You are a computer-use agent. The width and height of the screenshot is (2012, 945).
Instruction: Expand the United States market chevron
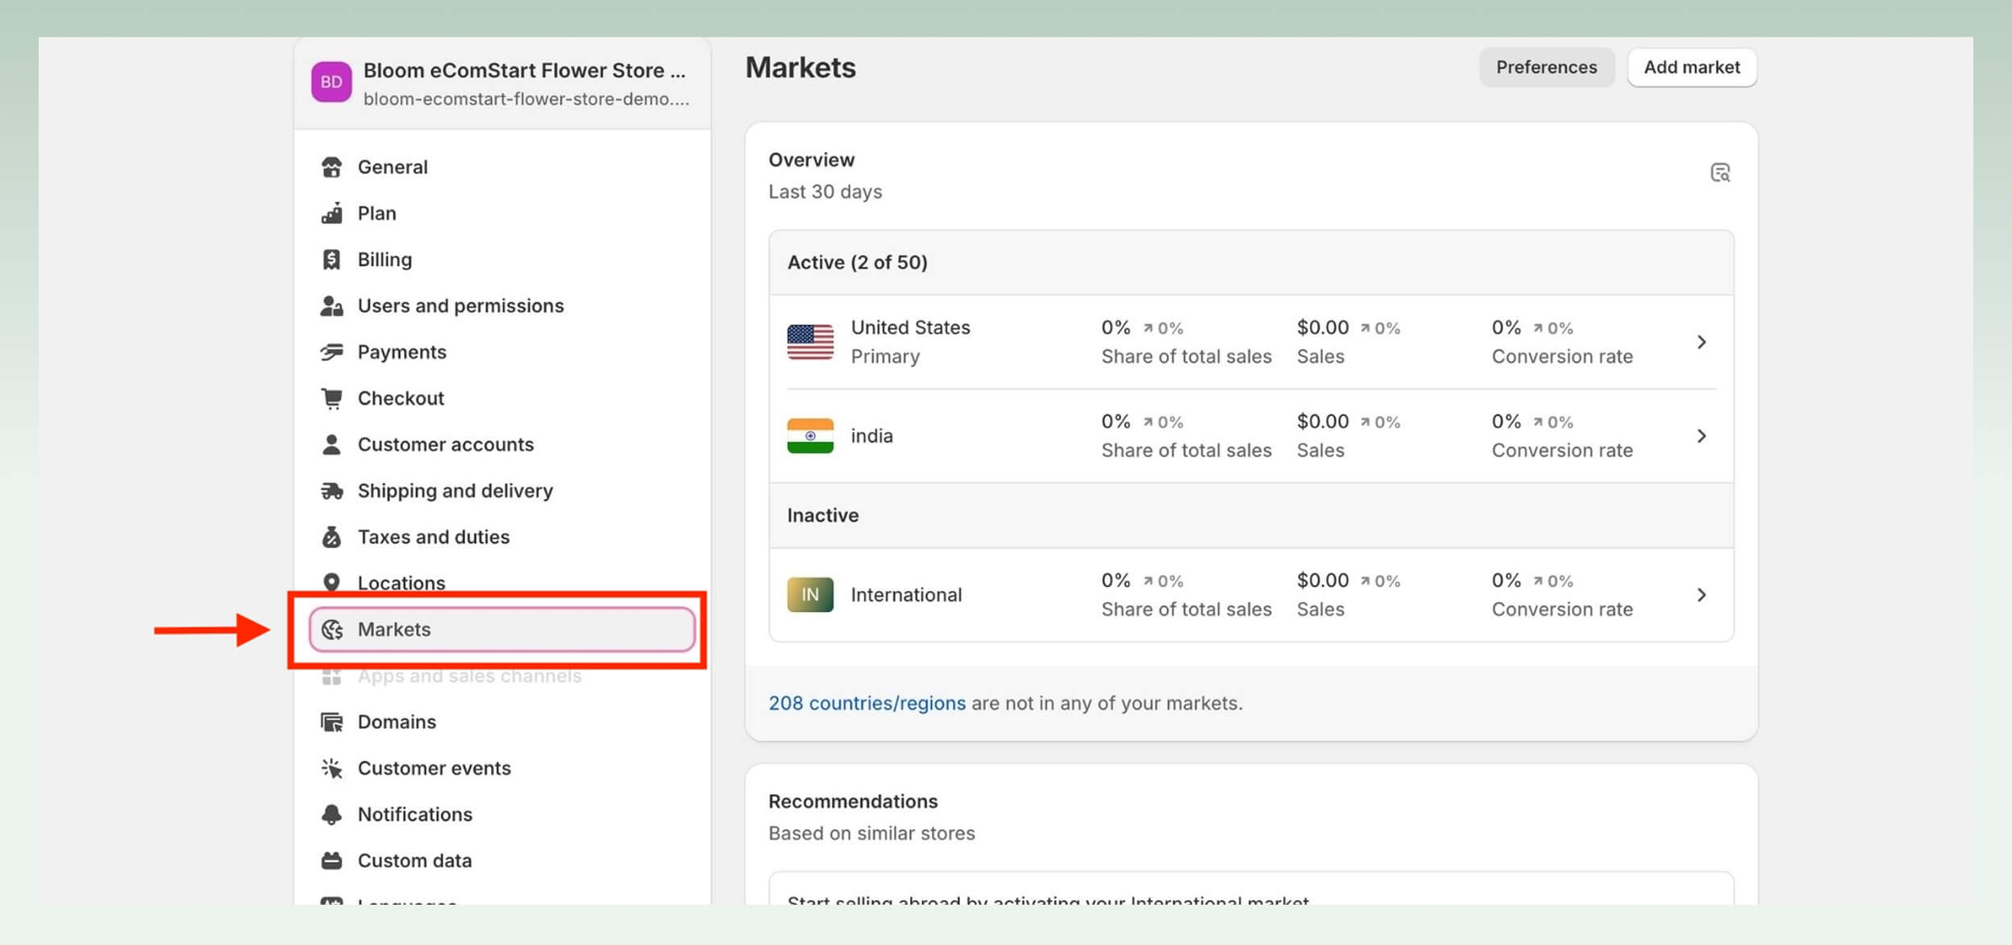click(x=1701, y=342)
